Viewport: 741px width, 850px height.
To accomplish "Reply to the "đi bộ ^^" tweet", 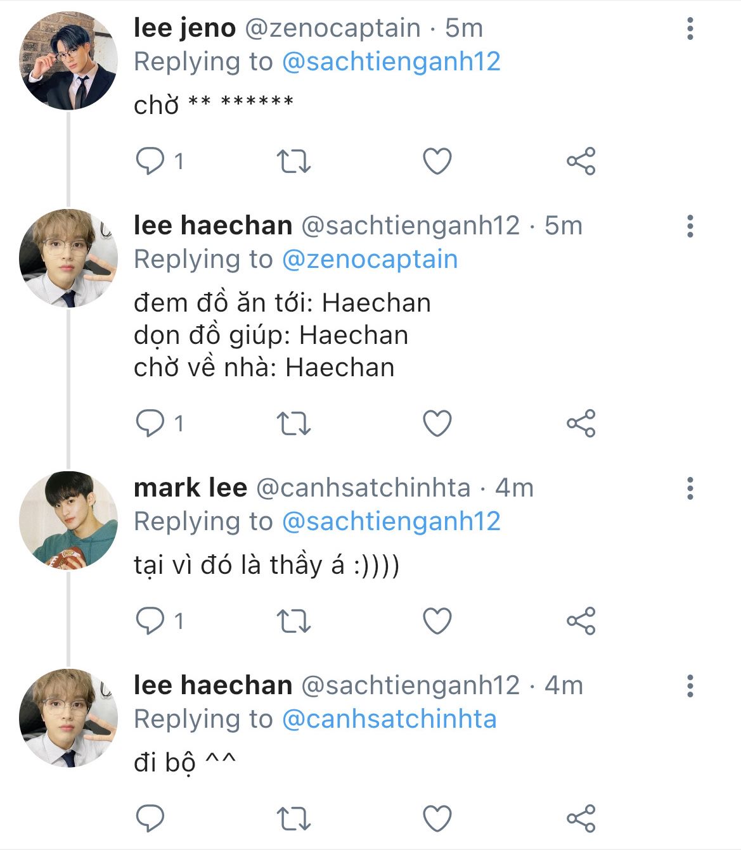I will [x=150, y=818].
